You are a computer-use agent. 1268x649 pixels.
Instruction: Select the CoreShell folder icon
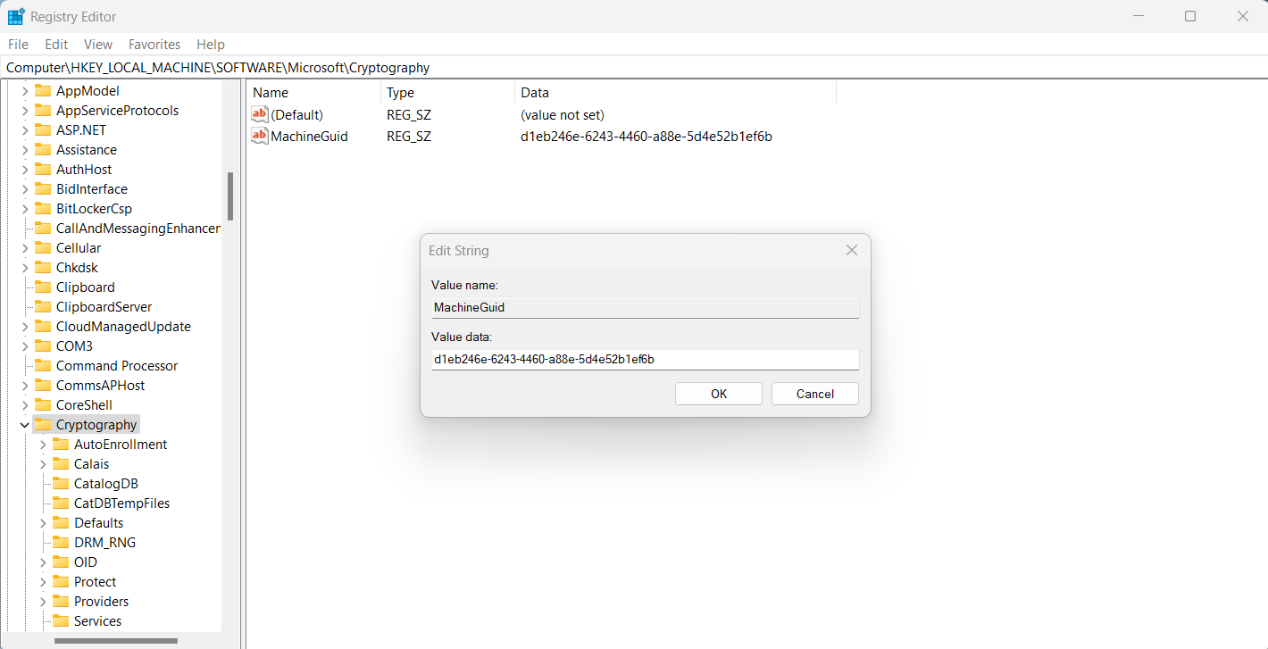(43, 405)
